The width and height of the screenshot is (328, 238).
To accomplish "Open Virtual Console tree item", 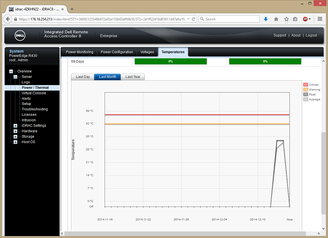I will 34,93.
